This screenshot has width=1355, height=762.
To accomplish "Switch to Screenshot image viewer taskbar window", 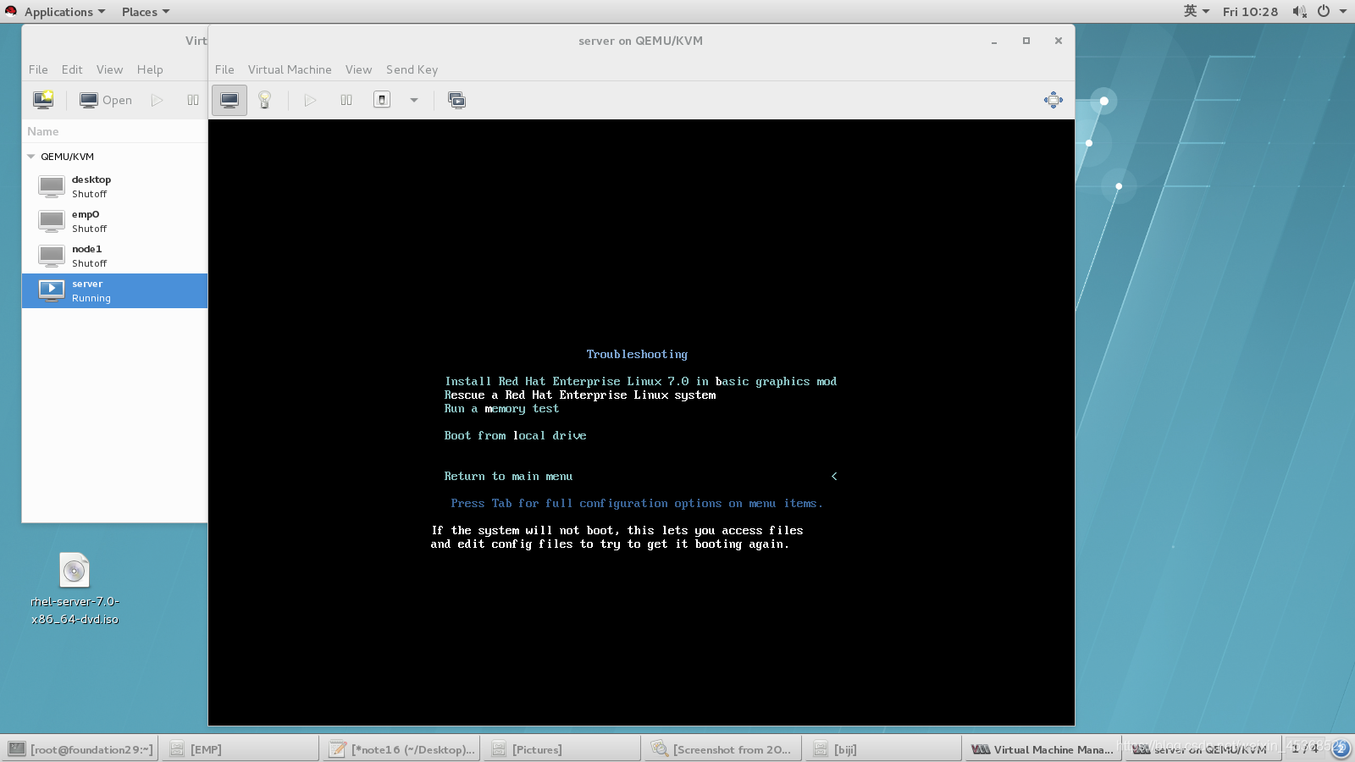I will click(723, 749).
